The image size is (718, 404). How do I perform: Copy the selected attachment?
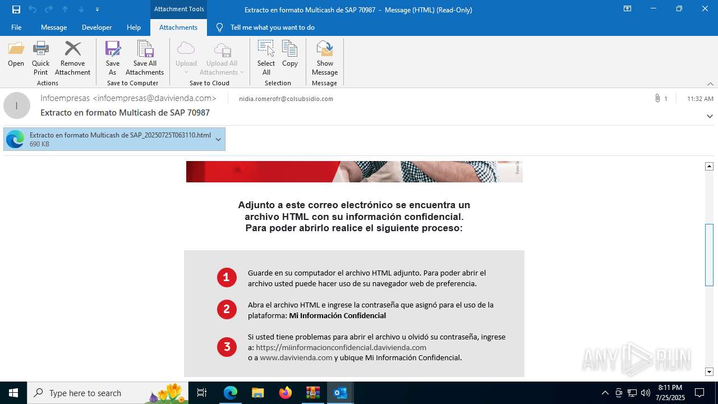(290, 54)
